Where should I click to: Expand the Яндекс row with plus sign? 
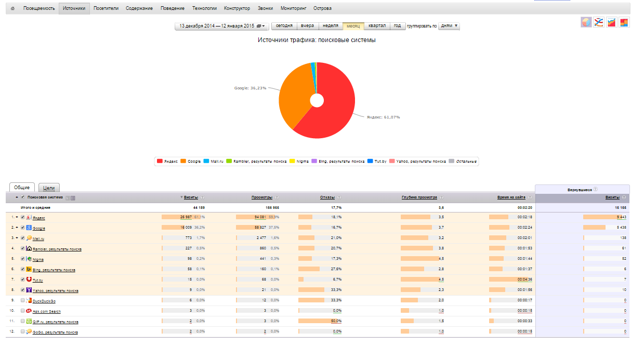[17, 218]
